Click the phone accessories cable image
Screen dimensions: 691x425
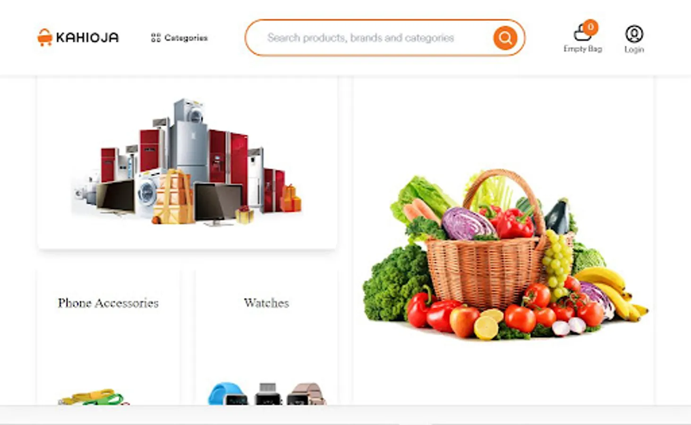point(94,397)
